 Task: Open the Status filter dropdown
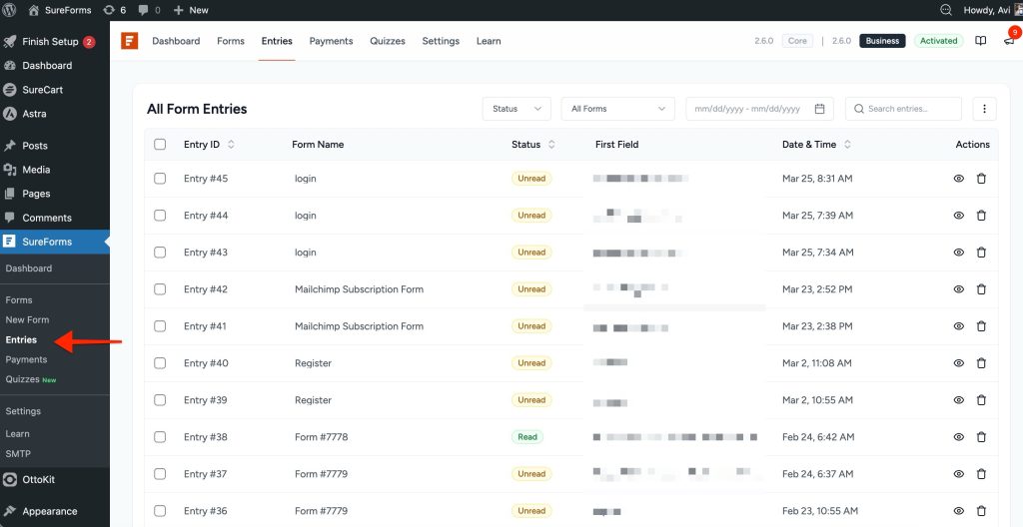(x=516, y=109)
